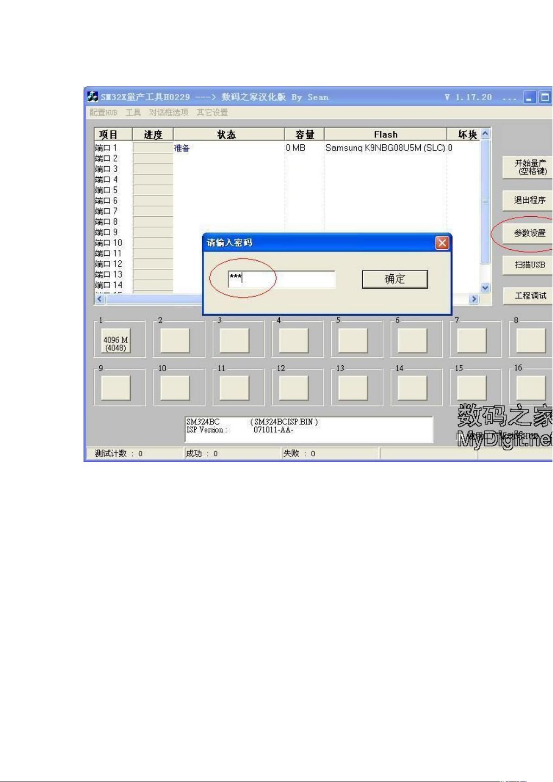The height and width of the screenshot is (782, 553).
Task: Click the 扫描USB button
Action: click(528, 265)
